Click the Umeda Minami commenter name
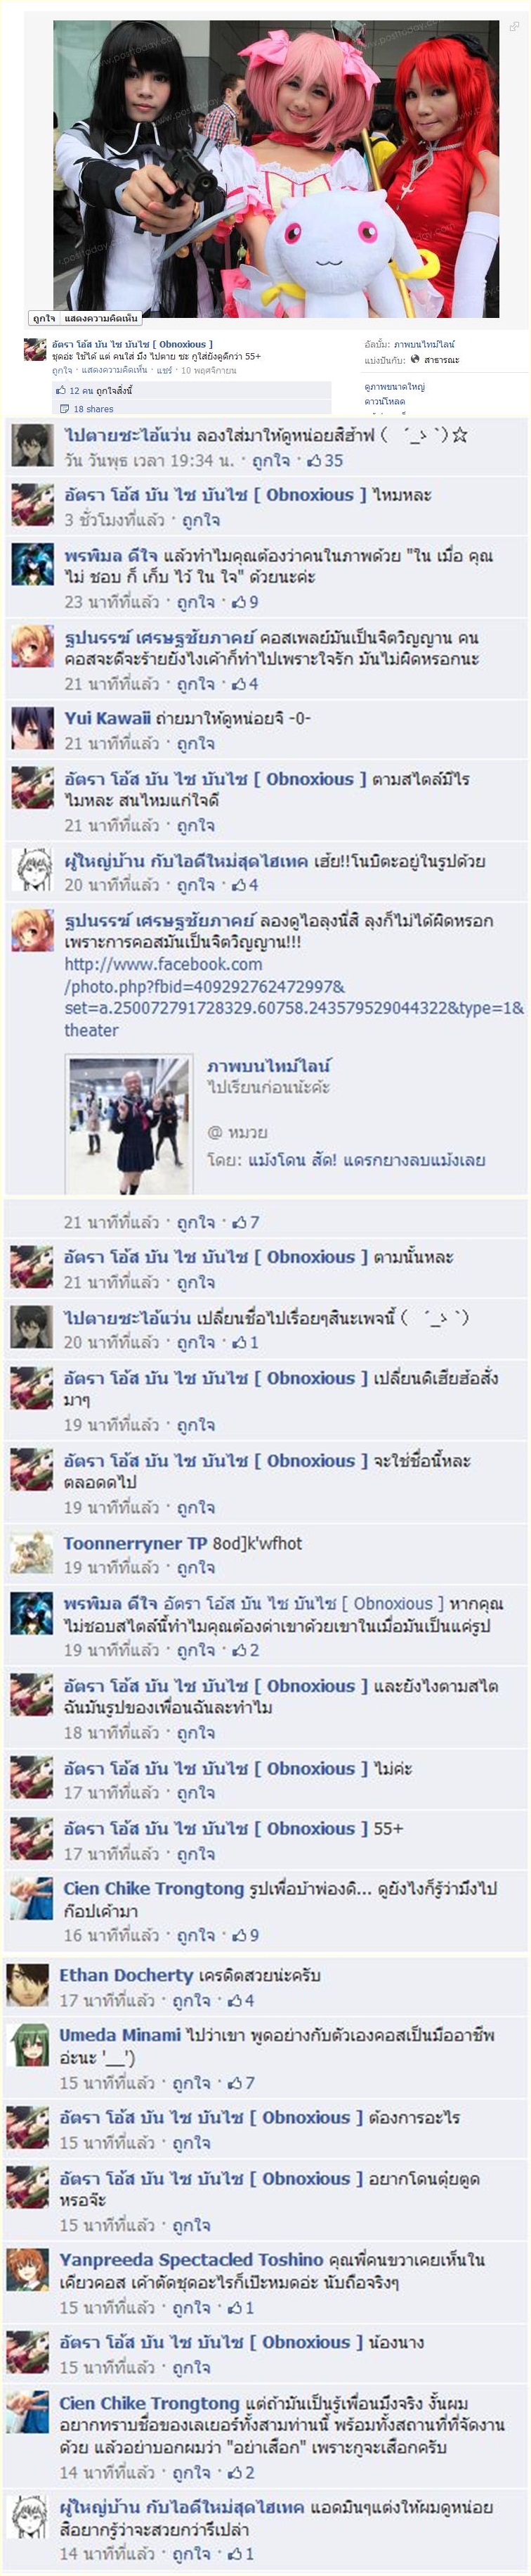This screenshot has width=531, height=2576. pos(120,2035)
